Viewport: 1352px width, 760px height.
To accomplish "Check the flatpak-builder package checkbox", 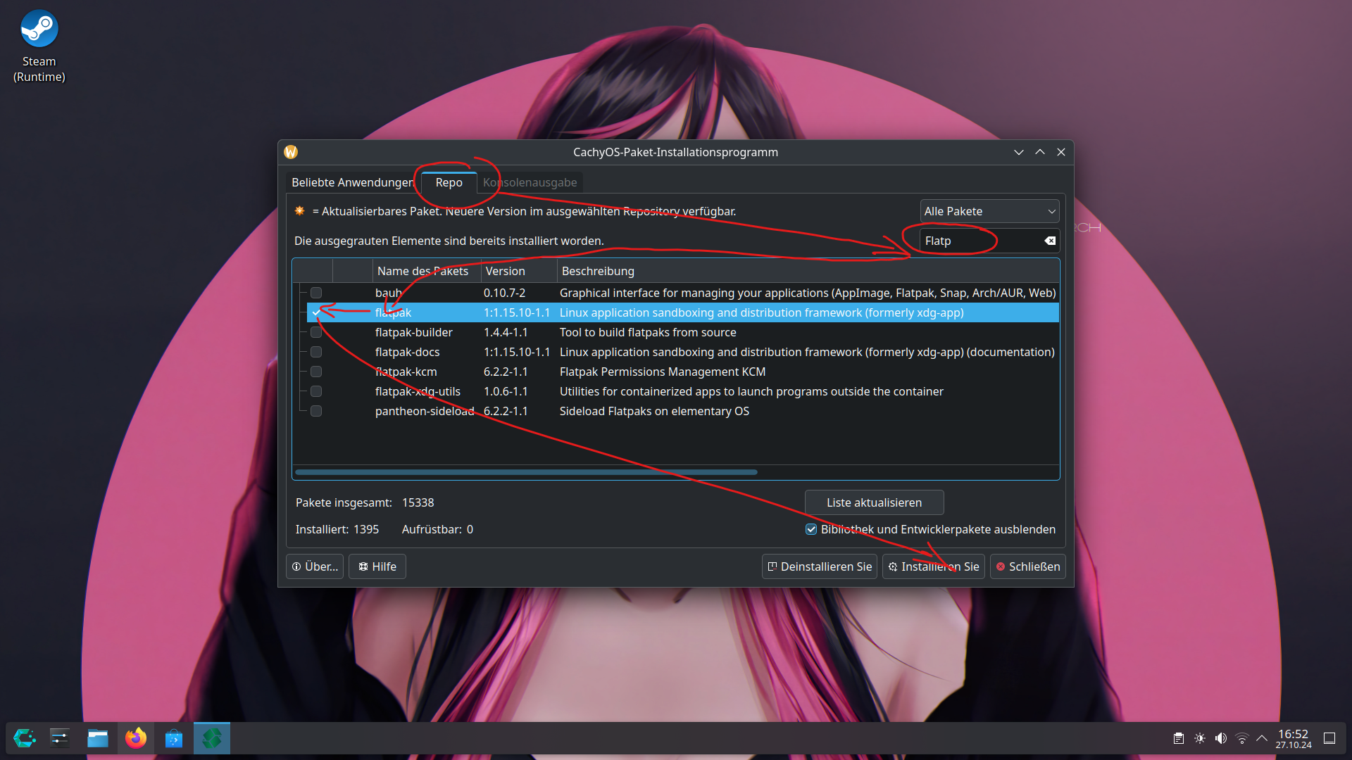I will pos(316,332).
